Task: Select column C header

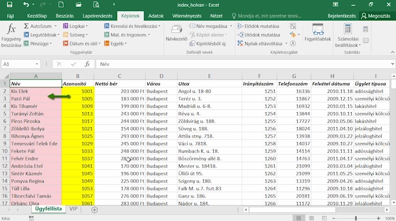Action: point(120,76)
